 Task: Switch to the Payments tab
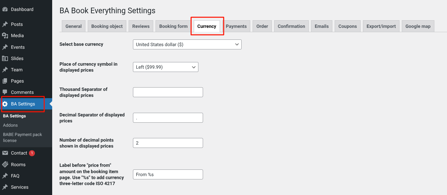click(236, 26)
